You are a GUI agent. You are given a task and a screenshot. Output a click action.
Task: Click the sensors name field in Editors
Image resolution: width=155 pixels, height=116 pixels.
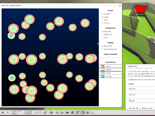142,95
